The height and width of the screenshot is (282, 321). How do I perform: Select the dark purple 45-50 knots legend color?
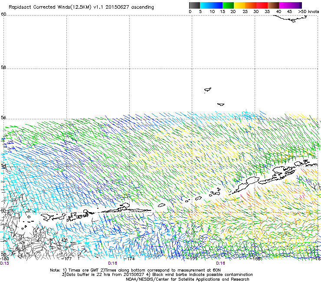click(x=296, y=5)
